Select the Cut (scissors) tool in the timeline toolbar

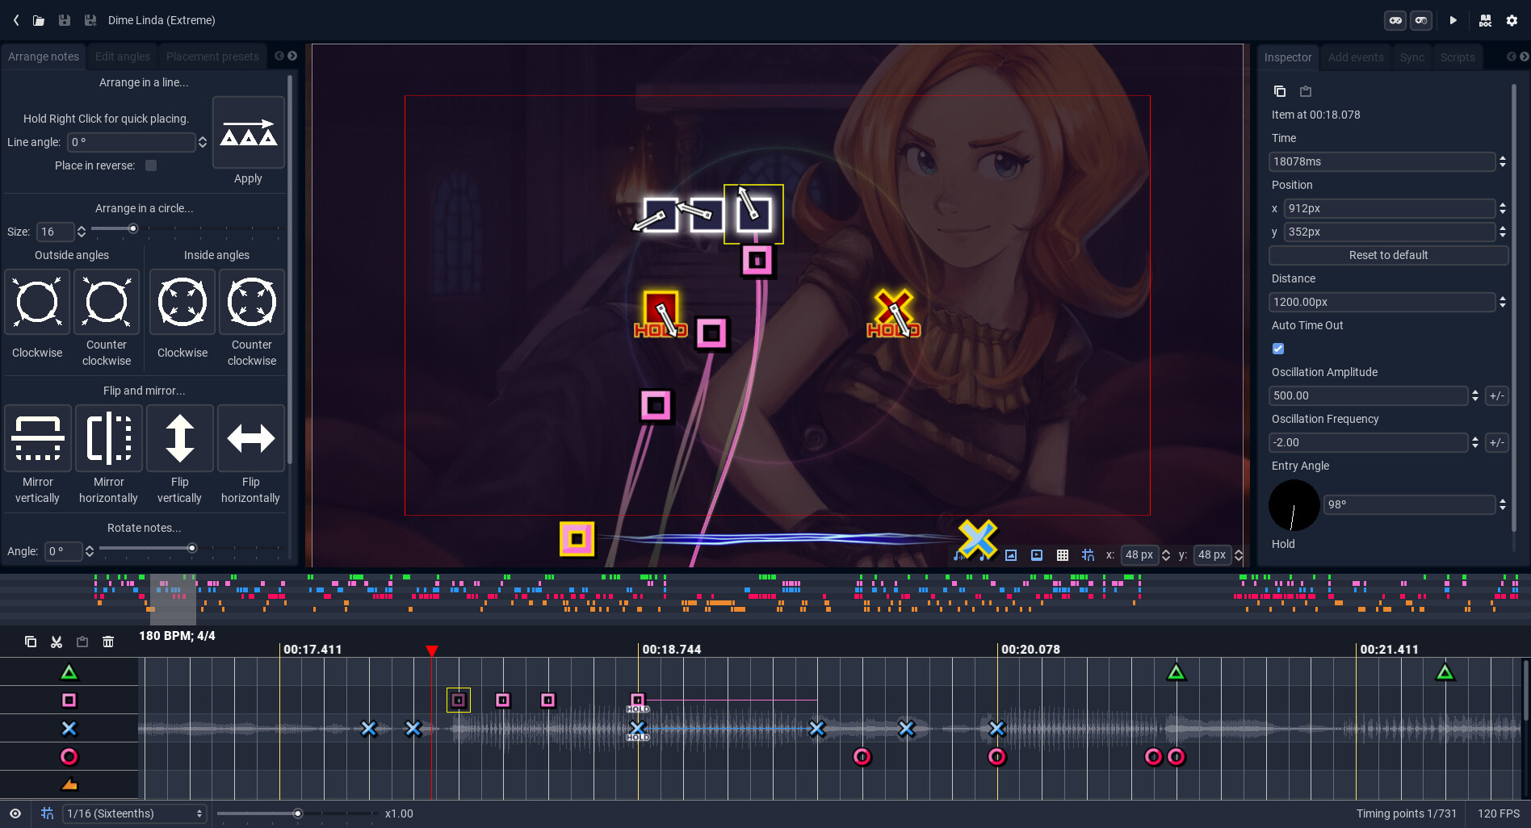(56, 642)
